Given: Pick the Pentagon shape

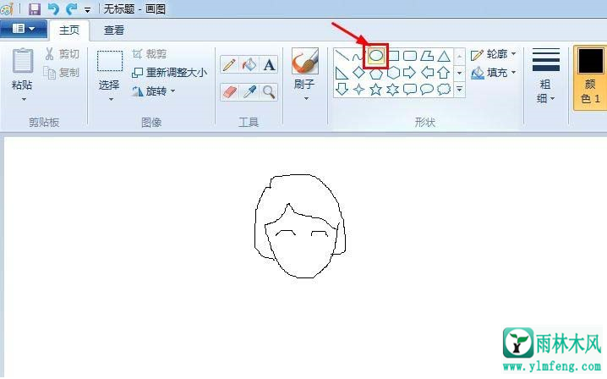Looking at the screenshot, I should tap(376, 73).
